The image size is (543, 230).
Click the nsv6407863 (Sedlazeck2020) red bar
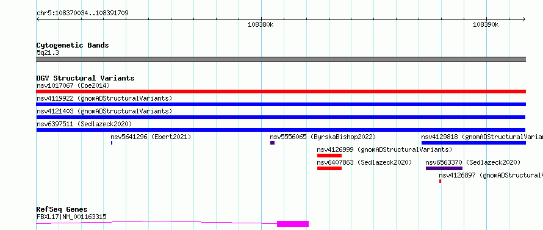point(329,168)
